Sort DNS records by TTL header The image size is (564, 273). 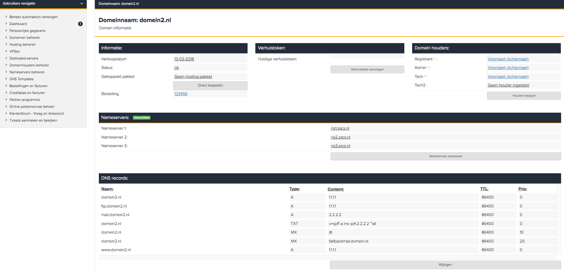[x=484, y=189]
